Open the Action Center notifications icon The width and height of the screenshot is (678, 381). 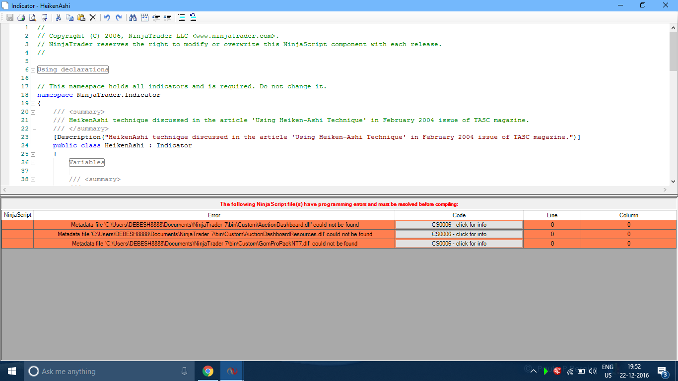[662, 371]
